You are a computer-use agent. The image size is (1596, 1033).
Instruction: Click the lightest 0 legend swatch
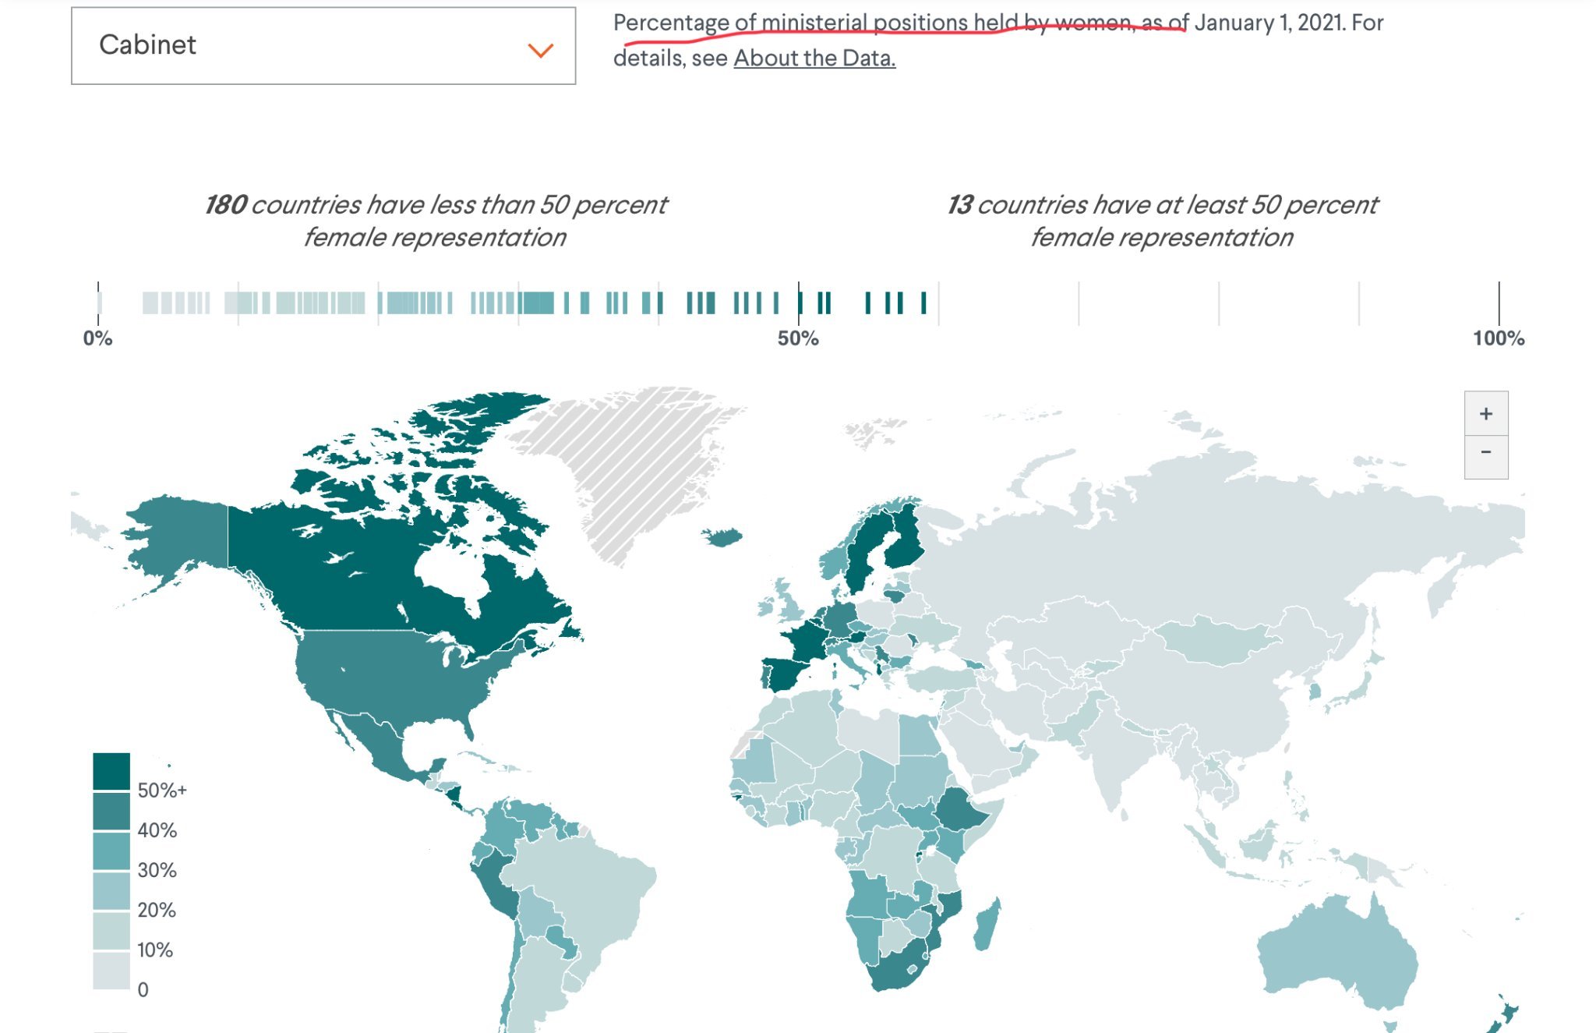tap(111, 971)
